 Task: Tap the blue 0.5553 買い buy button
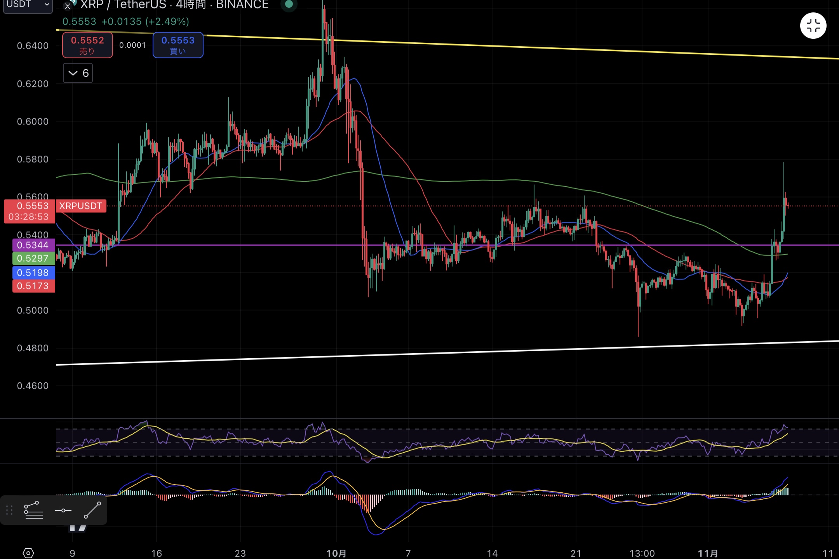tap(178, 45)
